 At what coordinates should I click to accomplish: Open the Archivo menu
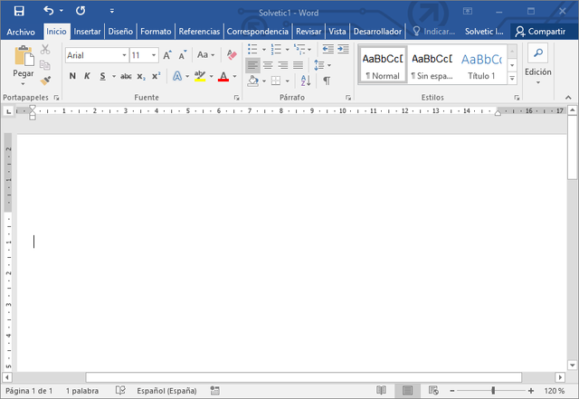pos(21,32)
